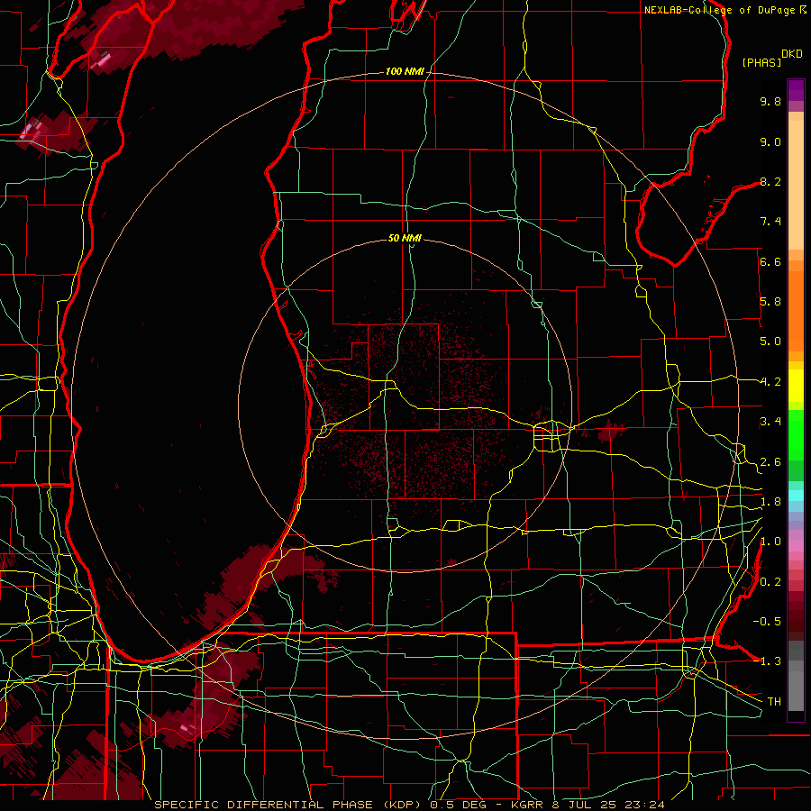
Task: Click the '1.3' scale value near the bar bottom
Action: tap(770, 661)
